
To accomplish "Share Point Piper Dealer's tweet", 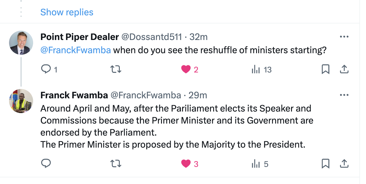I will 344,70.
